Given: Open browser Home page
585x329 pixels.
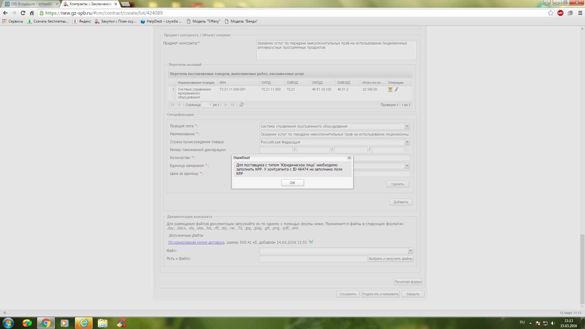Looking at the screenshot, I should pyautogui.click(x=32, y=13).
